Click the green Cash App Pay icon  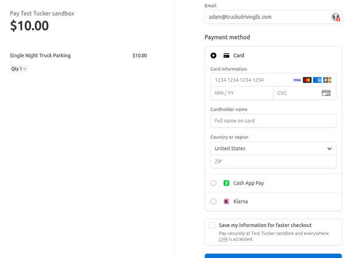pos(226,183)
